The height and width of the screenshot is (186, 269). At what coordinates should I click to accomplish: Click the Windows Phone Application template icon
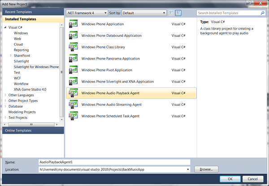(x=73, y=24)
